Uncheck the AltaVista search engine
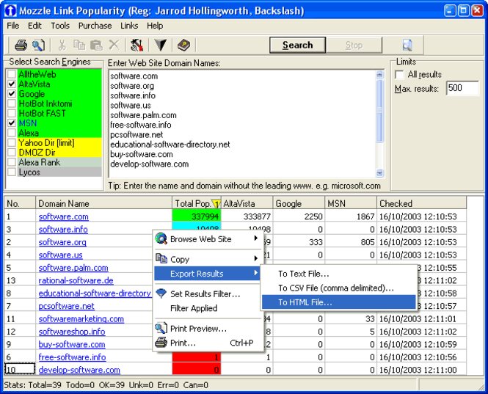Image resolution: width=488 pixels, height=394 pixels. (x=12, y=84)
